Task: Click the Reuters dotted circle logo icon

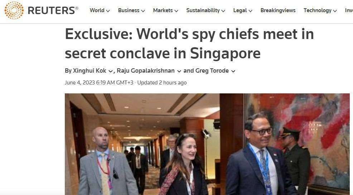Action: click(x=14, y=10)
